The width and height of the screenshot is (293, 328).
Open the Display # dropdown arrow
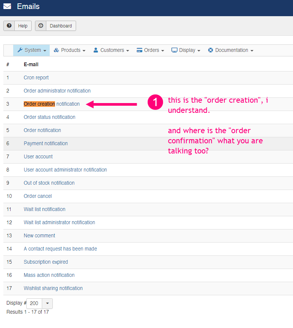[47, 303]
